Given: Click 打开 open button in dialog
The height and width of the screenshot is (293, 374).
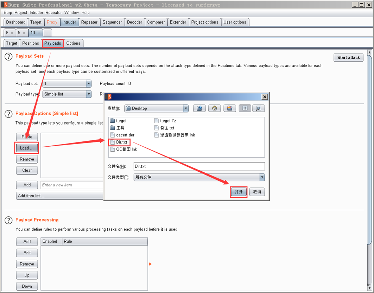Looking at the screenshot, I should [x=239, y=192].
